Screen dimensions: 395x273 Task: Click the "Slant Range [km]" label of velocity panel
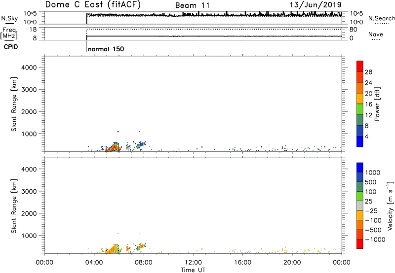click(x=14, y=205)
